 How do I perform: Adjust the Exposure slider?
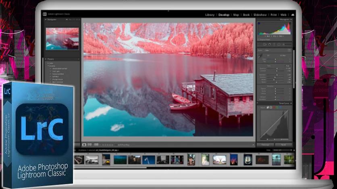277,68
